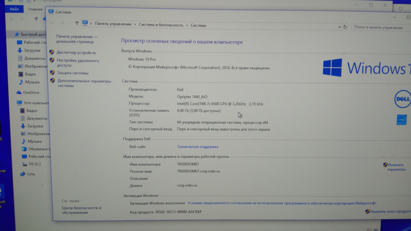This screenshot has width=411, height=231.
Task: Click Быстрый доступ star icon
Action: (x=17, y=34)
